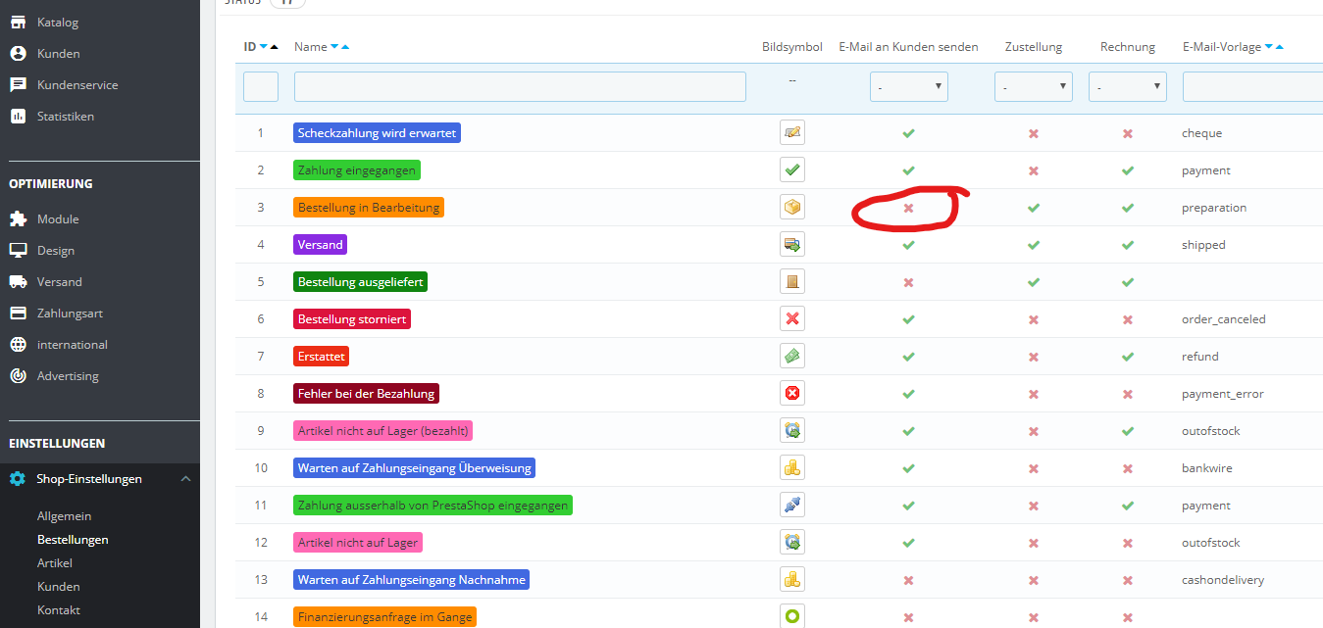Open the Erstattet status label
The width and height of the screenshot is (1323, 628).
click(x=322, y=356)
